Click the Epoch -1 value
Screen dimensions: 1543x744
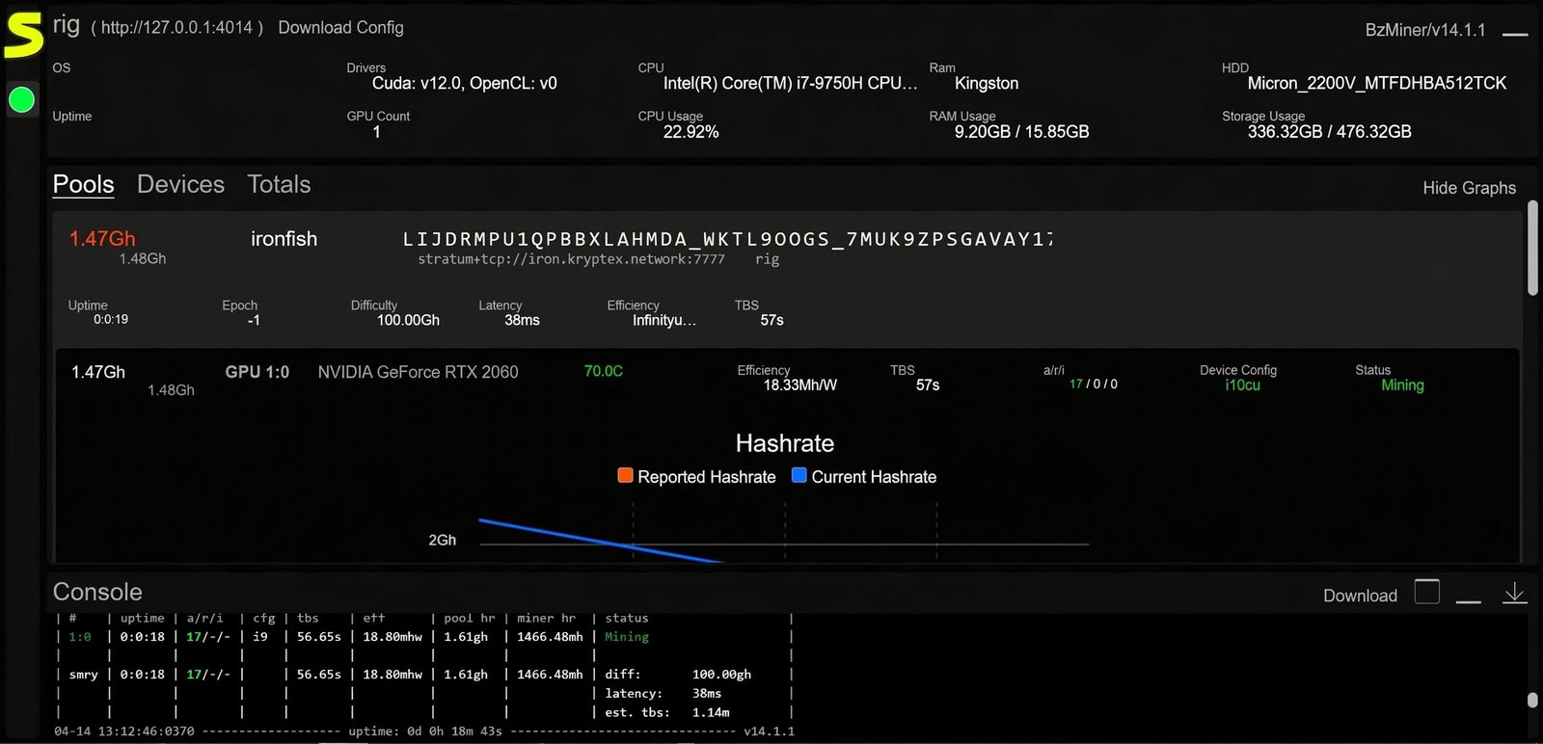tap(254, 320)
